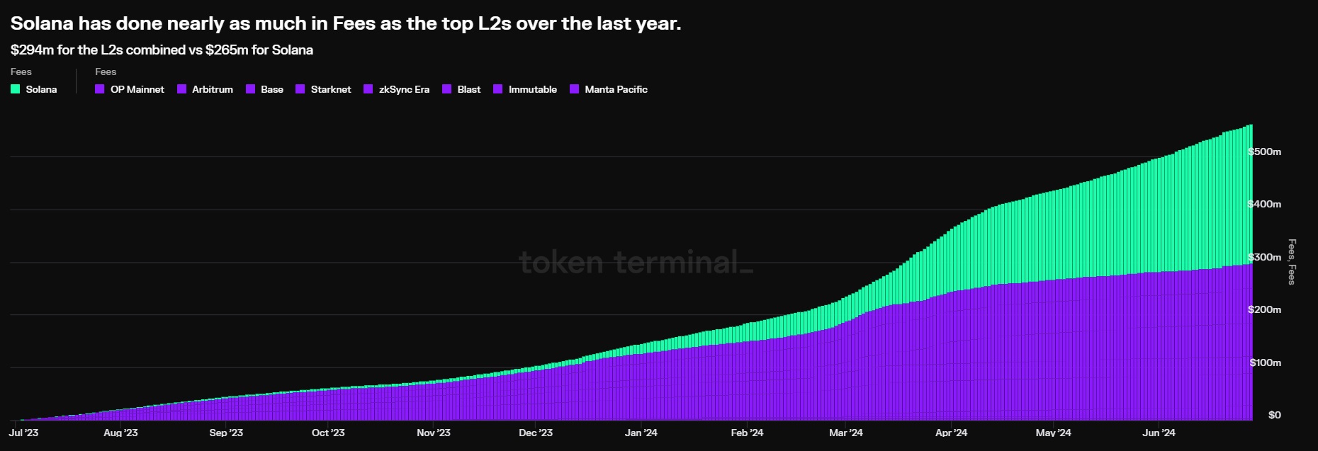Toggle the Base legend entry

(x=264, y=89)
